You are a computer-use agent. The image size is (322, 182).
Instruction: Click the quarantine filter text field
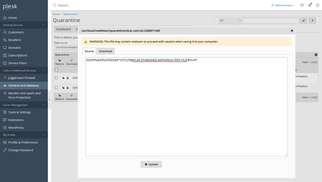(x=271, y=20)
